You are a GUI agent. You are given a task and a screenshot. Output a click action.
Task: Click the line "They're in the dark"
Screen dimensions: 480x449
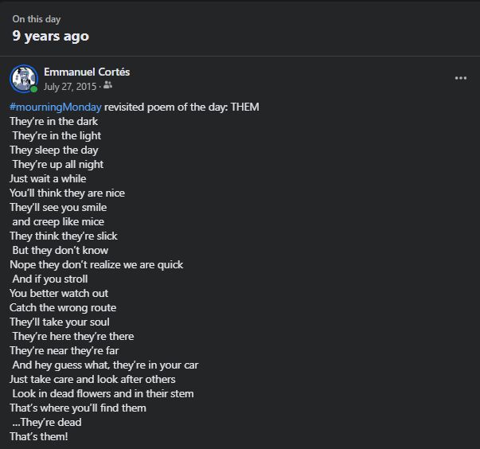(53, 122)
